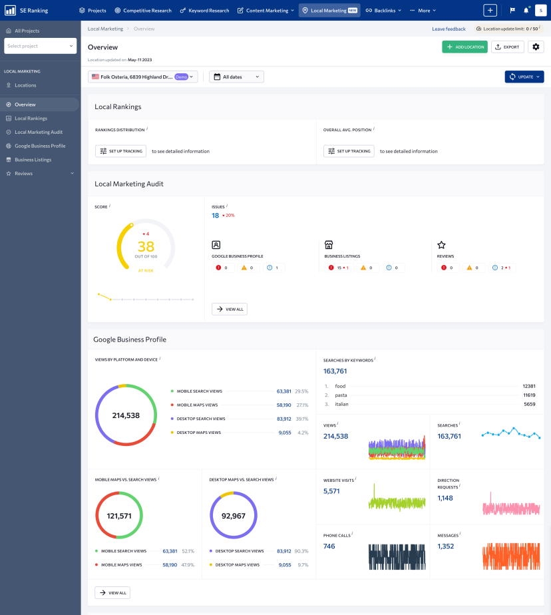Open the Folk Osteria location dropdown
The image size is (551, 615).
click(x=144, y=77)
